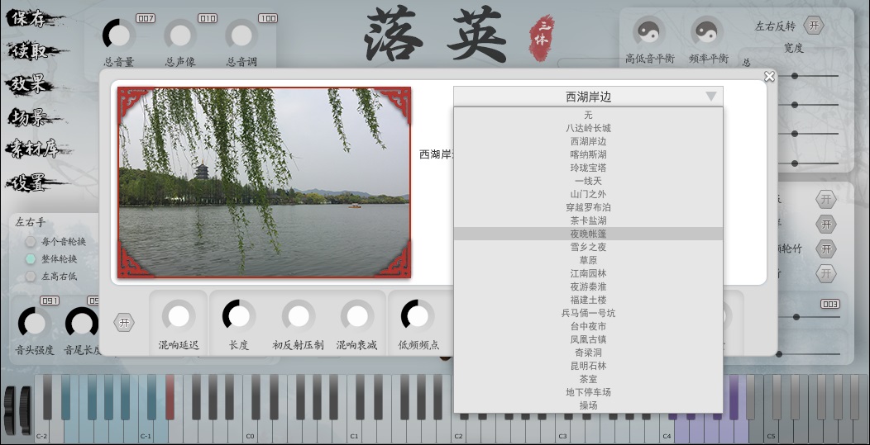Select 无 from scene list

(x=588, y=115)
